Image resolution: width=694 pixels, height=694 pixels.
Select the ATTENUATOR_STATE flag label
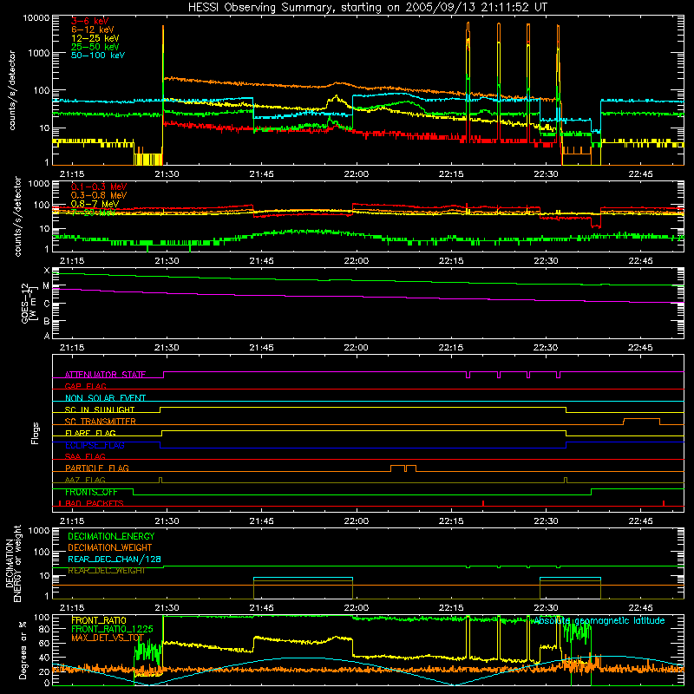[105, 375]
